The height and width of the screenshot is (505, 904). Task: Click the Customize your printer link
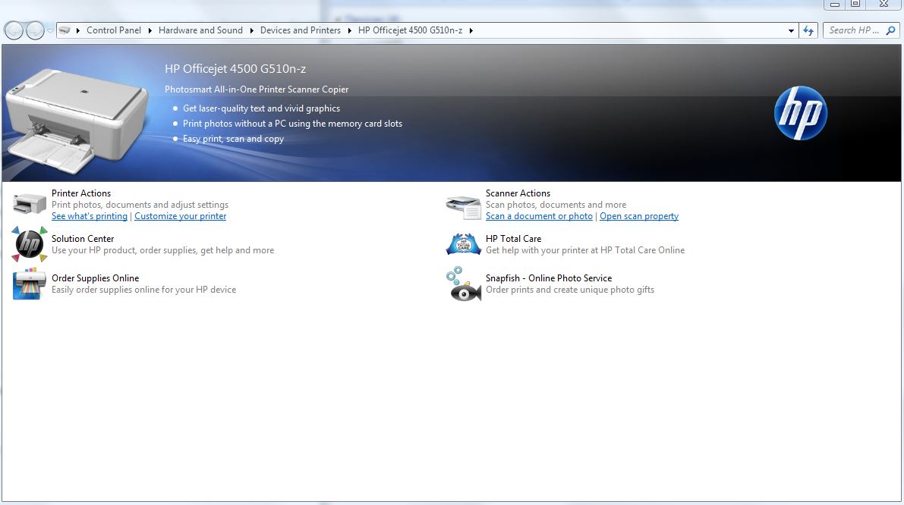tap(180, 216)
